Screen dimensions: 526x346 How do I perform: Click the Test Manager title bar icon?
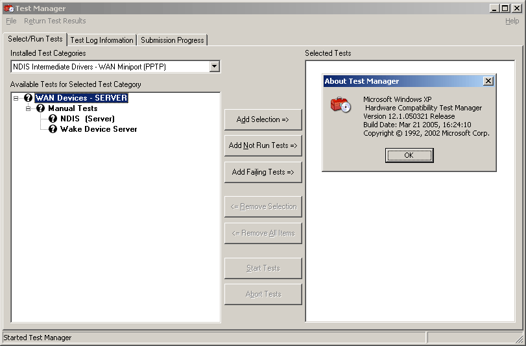tap(8, 8)
